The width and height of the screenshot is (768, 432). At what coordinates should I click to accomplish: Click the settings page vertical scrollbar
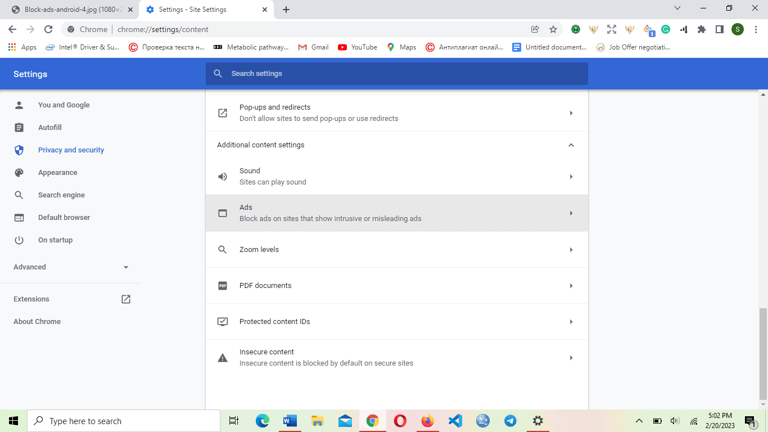pyautogui.click(x=763, y=353)
